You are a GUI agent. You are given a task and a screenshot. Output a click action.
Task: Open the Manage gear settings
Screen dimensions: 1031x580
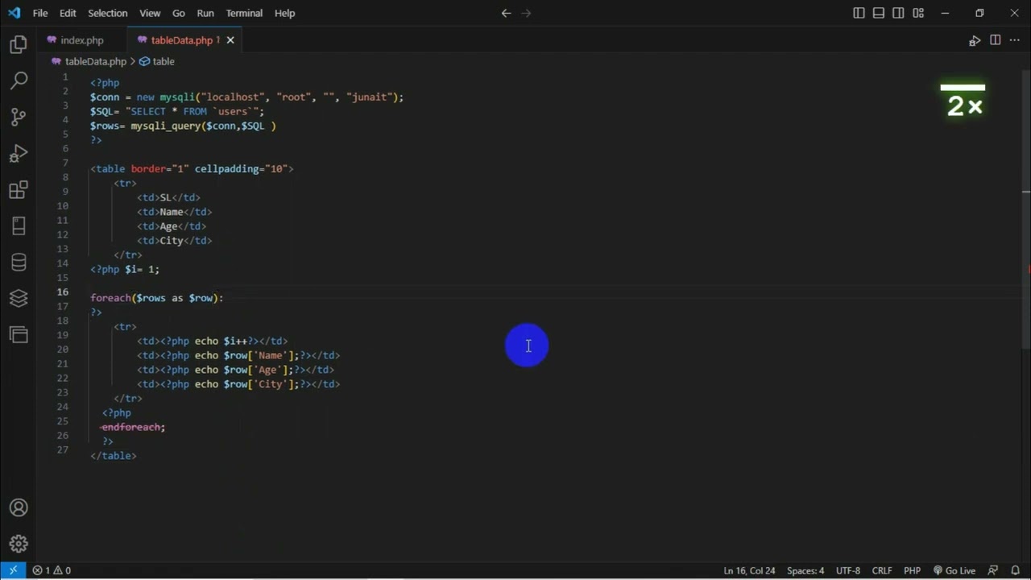click(x=18, y=544)
